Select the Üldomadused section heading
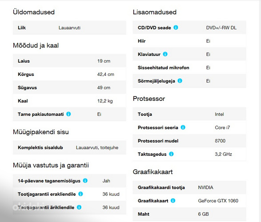 click(x=34, y=12)
